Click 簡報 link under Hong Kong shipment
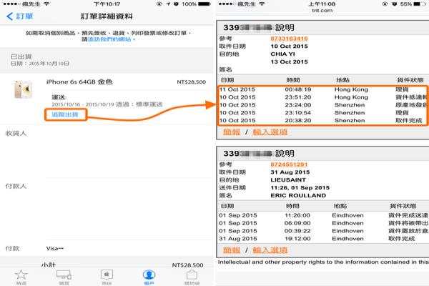Viewport: 429px width, 286px height. tap(232, 132)
